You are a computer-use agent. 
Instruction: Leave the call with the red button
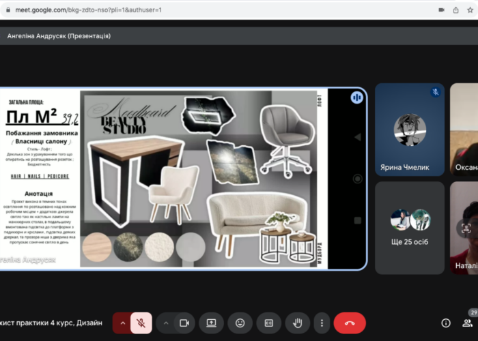click(x=350, y=323)
